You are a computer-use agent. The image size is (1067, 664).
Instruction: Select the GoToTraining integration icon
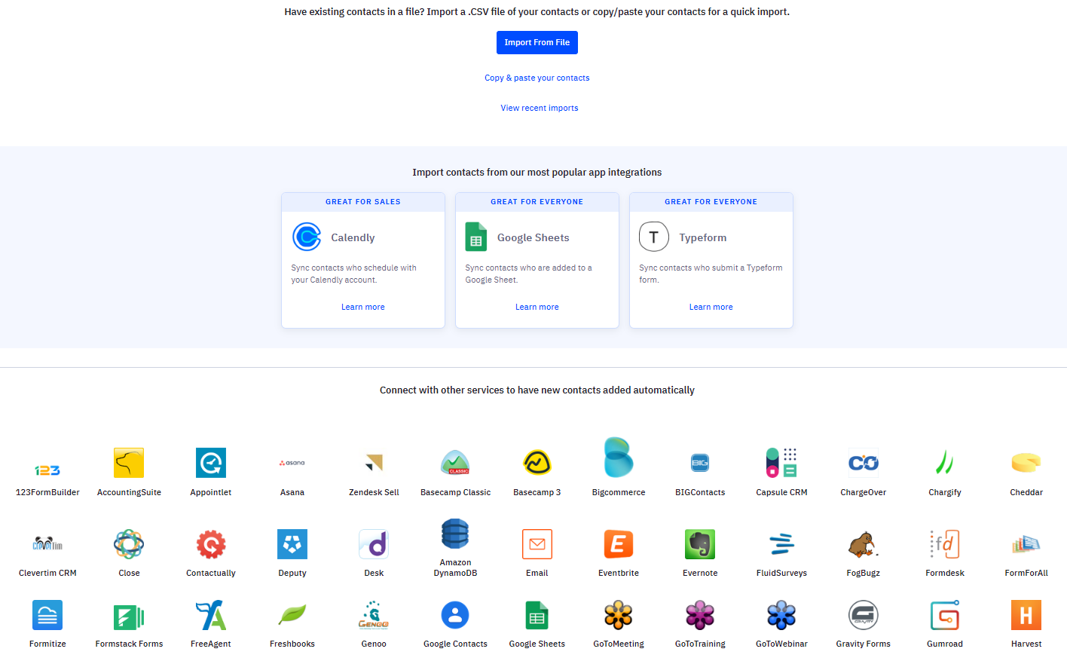click(700, 615)
